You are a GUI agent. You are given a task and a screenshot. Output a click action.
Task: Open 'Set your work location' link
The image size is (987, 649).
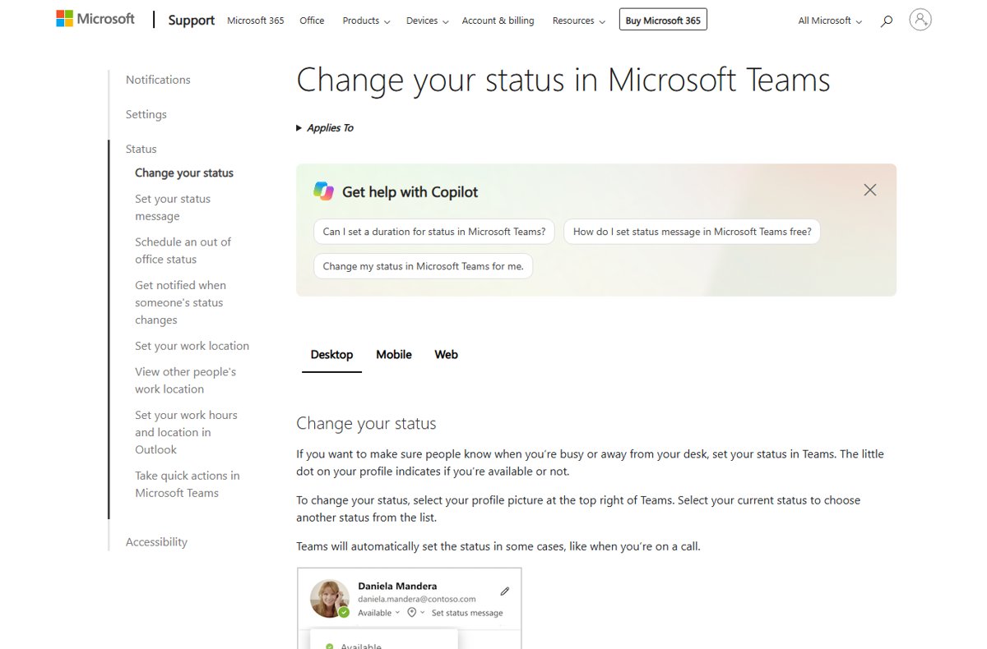[x=192, y=346]
